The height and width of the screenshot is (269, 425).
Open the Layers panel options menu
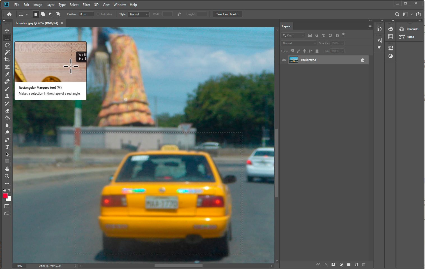point(370,26)
